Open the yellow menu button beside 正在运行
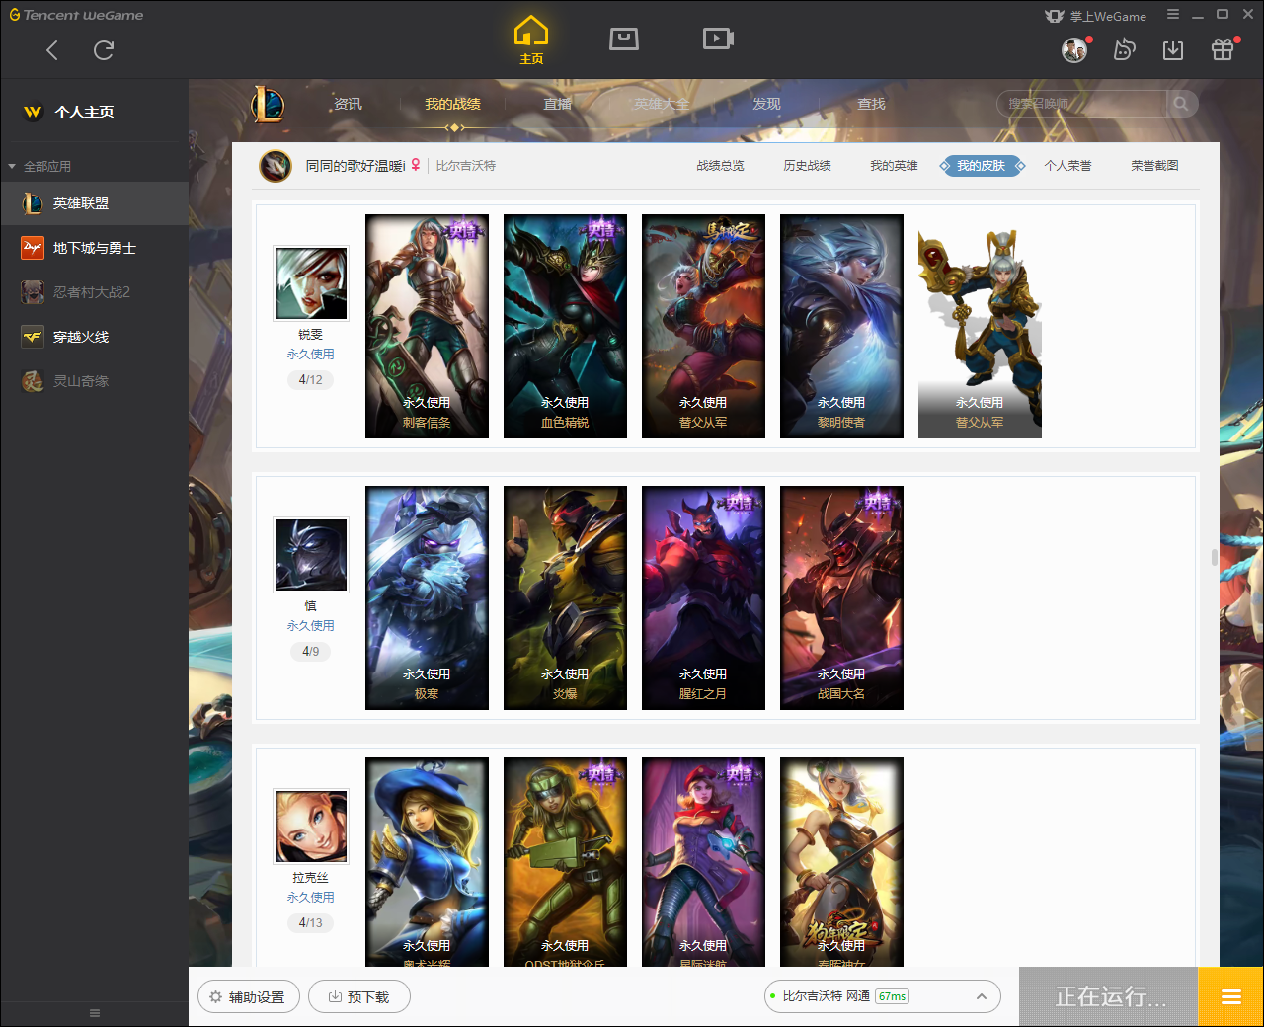 tap(1230, 996)
